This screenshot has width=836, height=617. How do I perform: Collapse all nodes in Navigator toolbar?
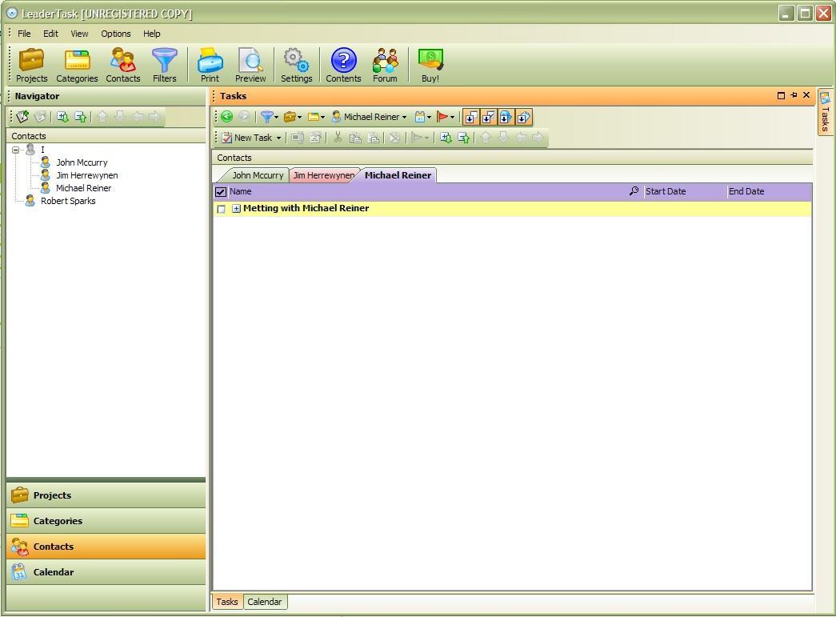click(x=81, y=117)
